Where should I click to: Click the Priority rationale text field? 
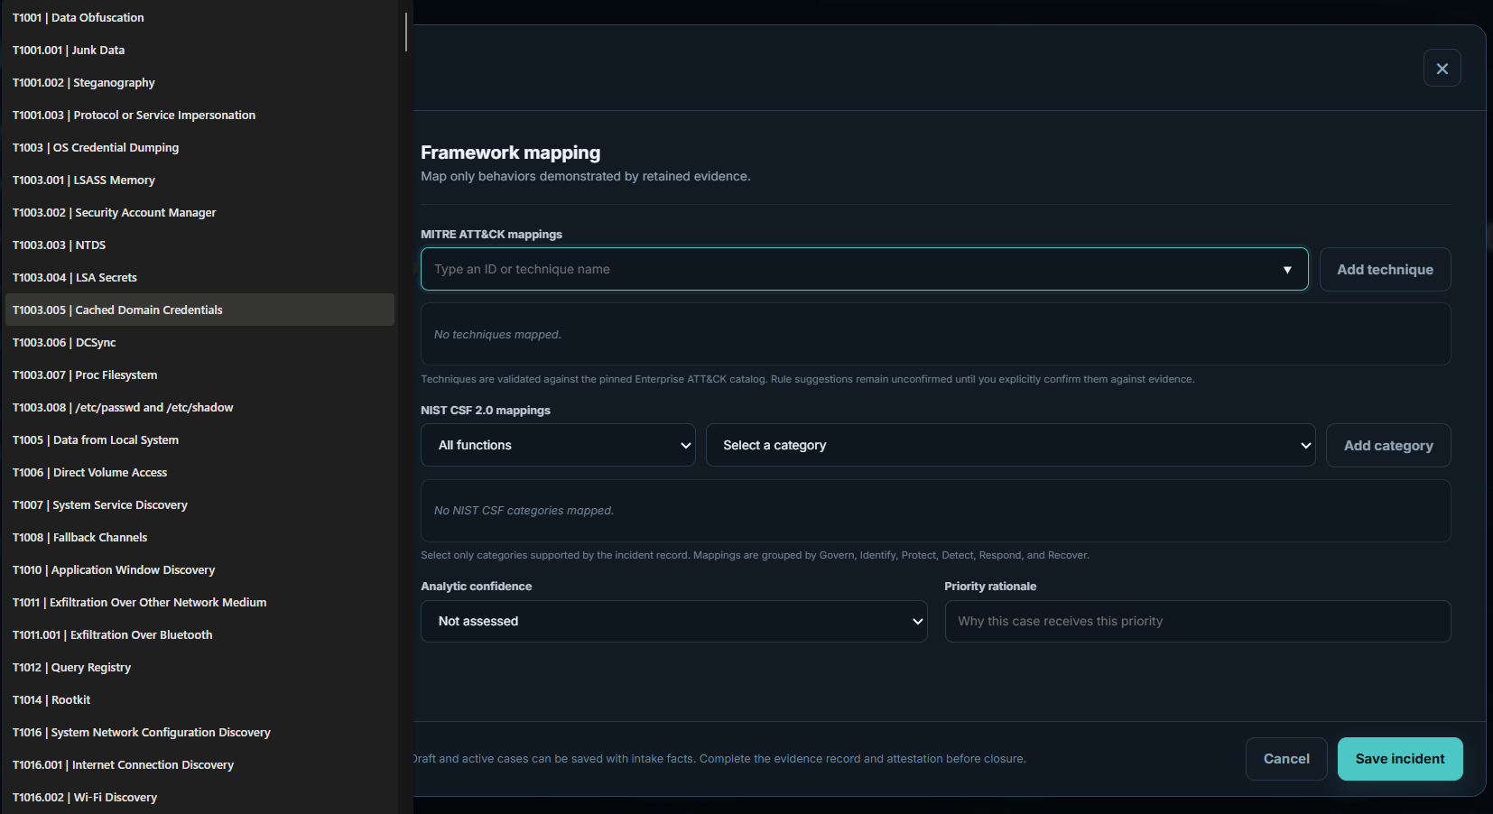1198,621
